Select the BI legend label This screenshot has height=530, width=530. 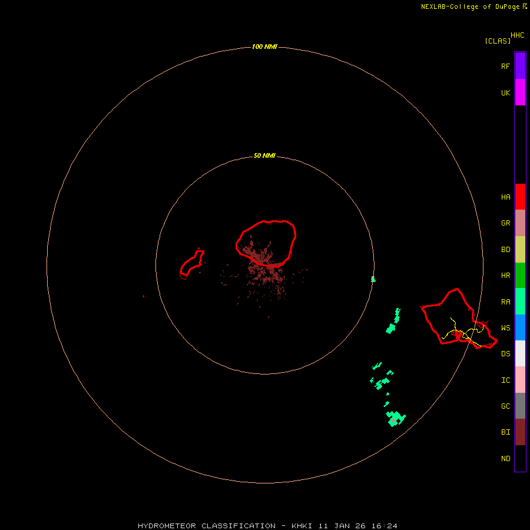pyautogui.click(x=505, y=432)
